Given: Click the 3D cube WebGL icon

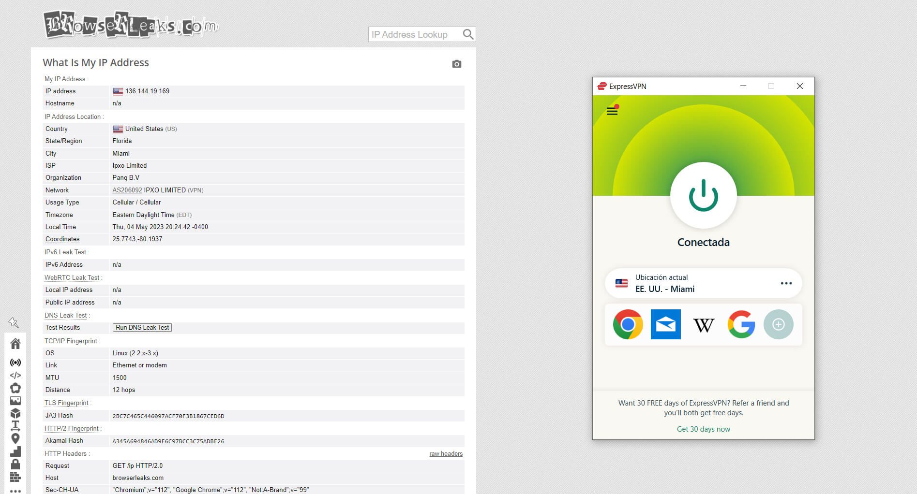Looking at the screenshot, I should pos(15,413).
